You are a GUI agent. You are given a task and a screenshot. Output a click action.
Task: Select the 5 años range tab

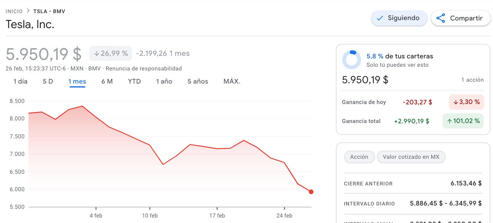click(198, 81)
